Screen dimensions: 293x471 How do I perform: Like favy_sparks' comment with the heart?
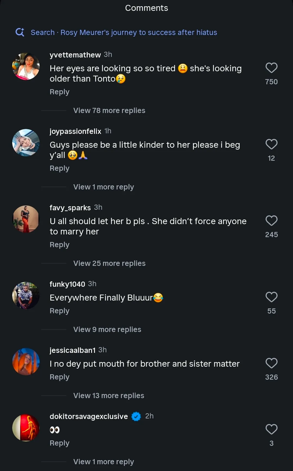271,221
